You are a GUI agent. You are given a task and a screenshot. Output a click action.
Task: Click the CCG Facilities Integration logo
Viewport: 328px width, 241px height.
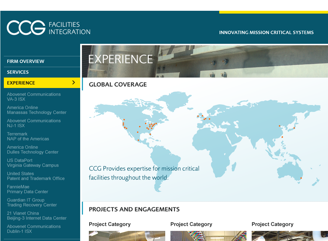point(48,28)
